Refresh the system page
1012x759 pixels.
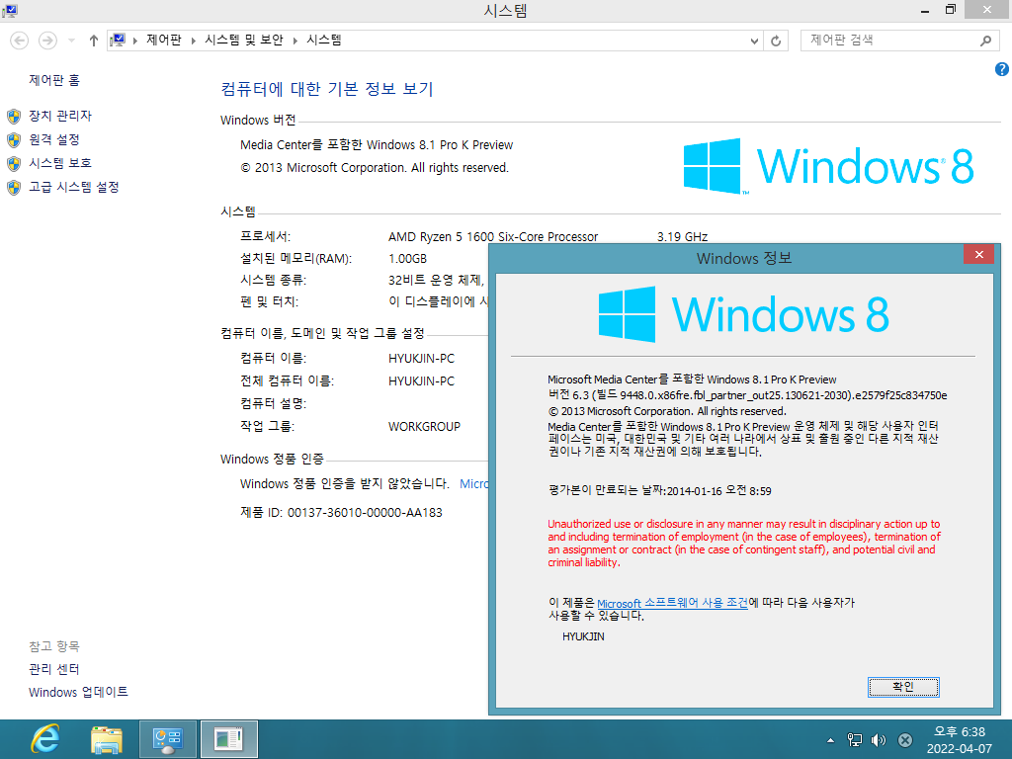[x=776, y=41]
